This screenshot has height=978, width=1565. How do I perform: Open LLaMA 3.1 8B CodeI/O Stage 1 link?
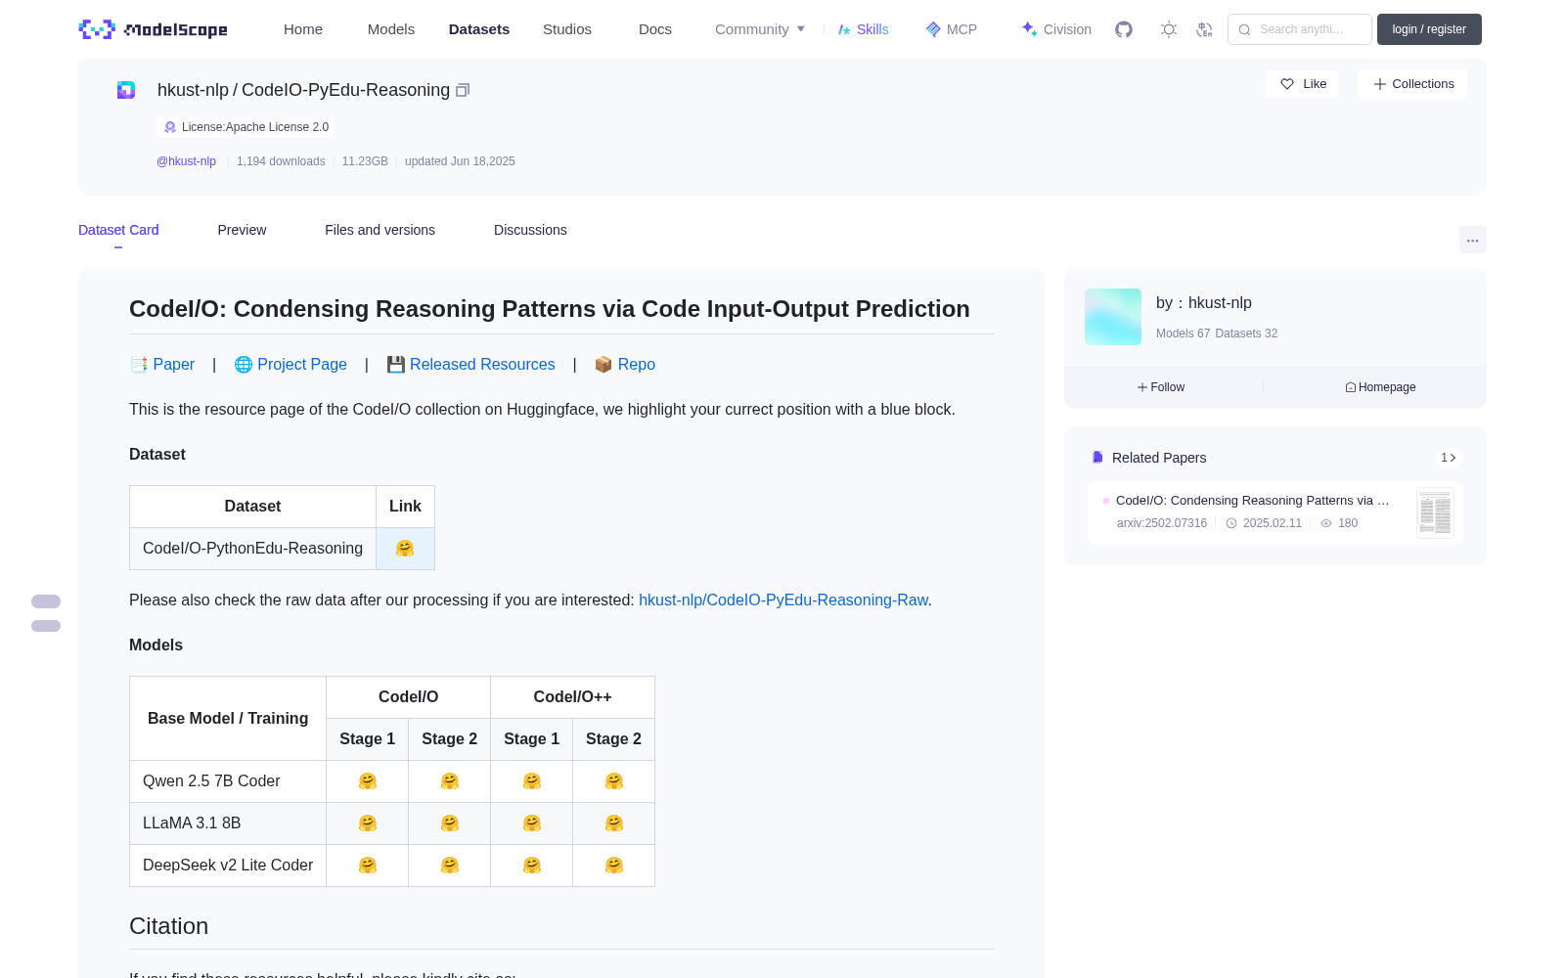(x=368, y=823)
